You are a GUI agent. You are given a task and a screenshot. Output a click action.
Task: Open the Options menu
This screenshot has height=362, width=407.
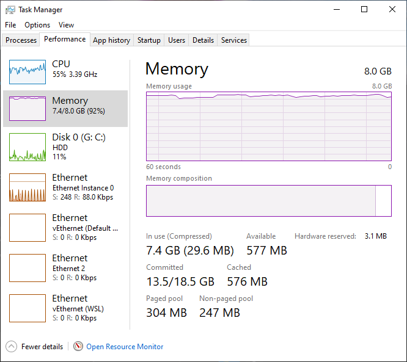pyautogui.click(x=37, y=25)
